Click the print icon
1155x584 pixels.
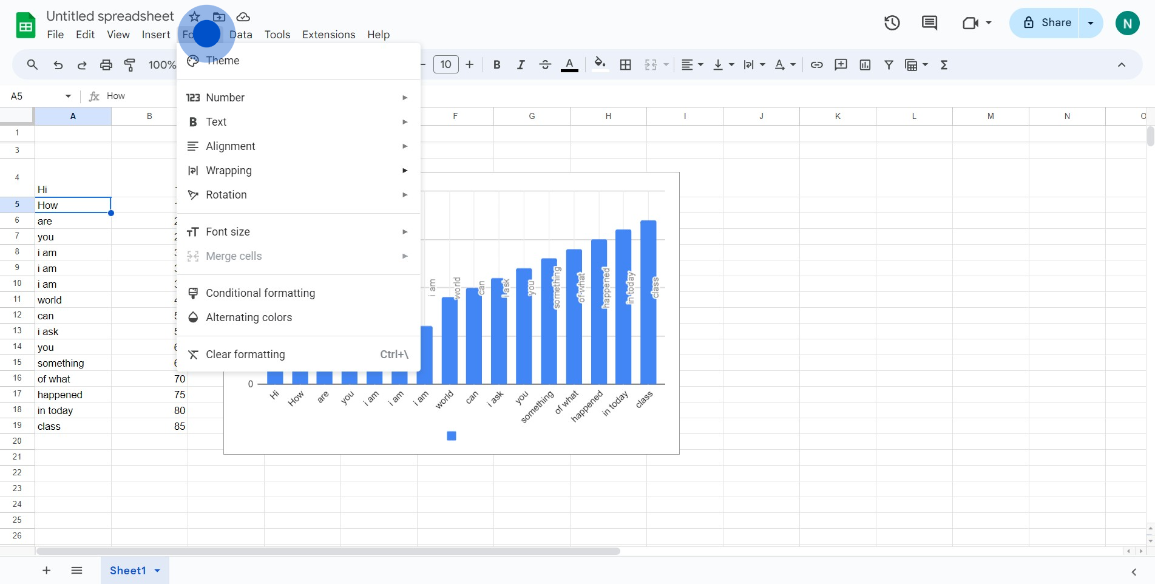tap(106, 65)
